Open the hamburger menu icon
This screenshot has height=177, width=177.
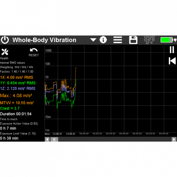118,40
